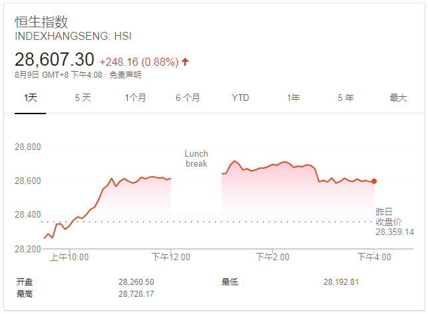
Task: View the 5 年 chart range
Action: tap(345, 98)
